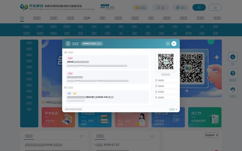Open the pink card showing a female doctor
Viewport: 242px width, 151px height.
(131, 117)
